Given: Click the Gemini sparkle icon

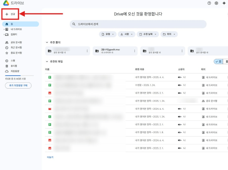Looking at the screenshot, I should pyautogui.click(x=224, y=3).
